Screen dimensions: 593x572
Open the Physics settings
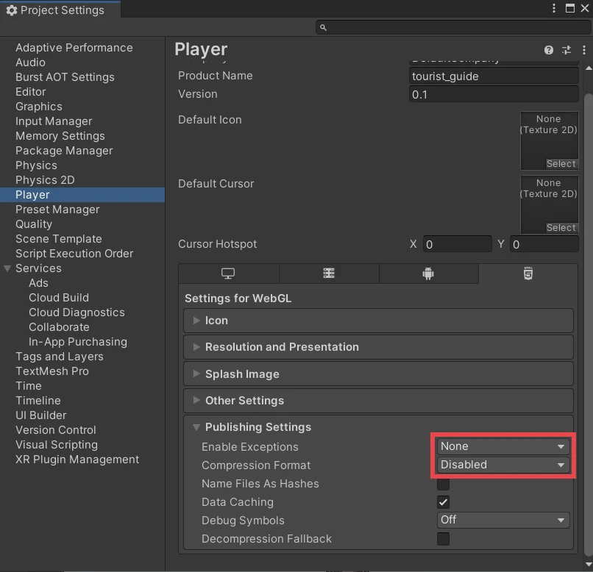36,165
